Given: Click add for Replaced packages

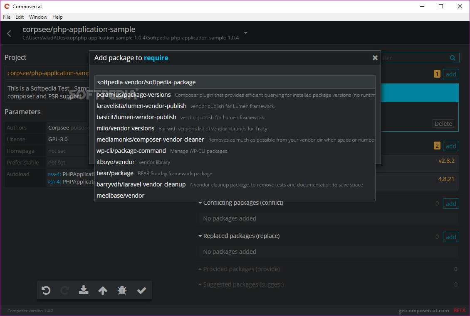Looking at the screenshot, I should (451, 237).
